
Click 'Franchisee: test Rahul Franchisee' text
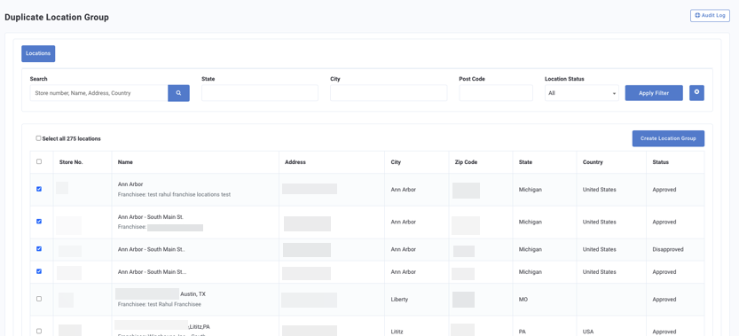[x=160, y=304]
